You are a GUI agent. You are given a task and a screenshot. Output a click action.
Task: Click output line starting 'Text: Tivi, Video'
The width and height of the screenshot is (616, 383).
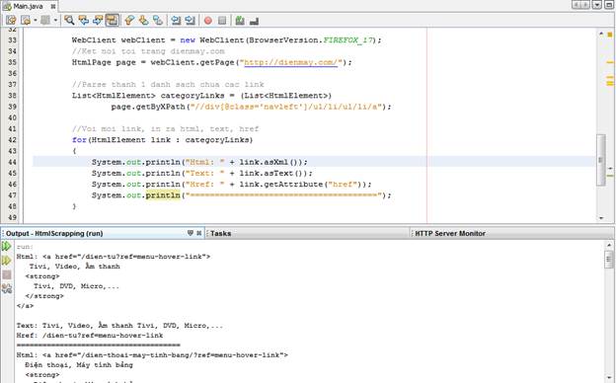click(119, 326)
